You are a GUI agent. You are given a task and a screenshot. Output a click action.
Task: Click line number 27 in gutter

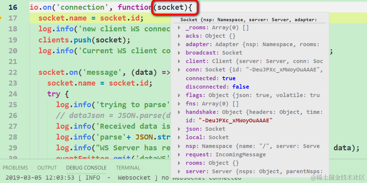[13, 126]
